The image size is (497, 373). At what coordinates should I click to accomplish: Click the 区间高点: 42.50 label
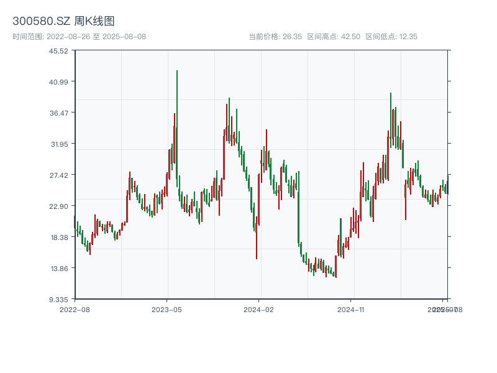click(334, 37)
